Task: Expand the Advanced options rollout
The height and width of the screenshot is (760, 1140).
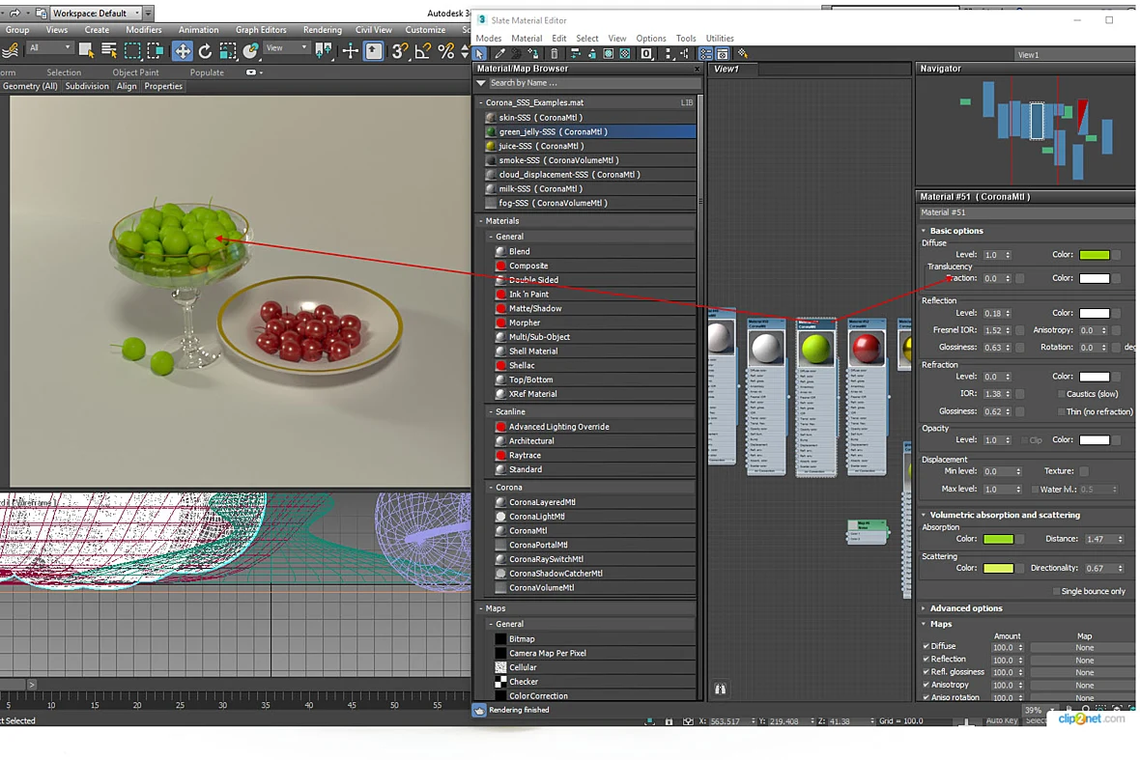Action: pos(965,608)
